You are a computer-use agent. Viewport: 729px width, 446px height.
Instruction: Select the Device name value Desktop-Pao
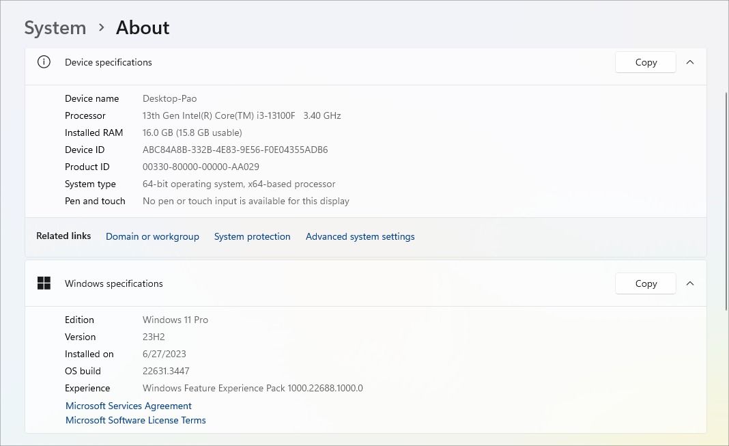coord(169,98)
